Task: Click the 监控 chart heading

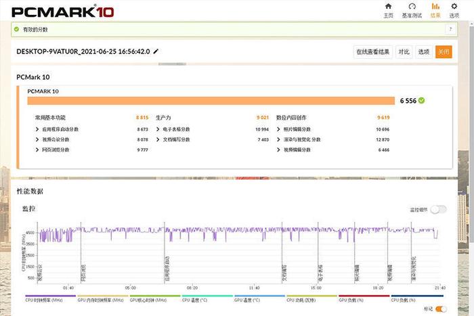Action: coord(28,209)
